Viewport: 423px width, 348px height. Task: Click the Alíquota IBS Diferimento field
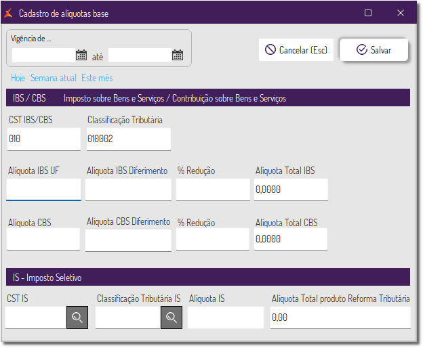click(x=128, y=190)
